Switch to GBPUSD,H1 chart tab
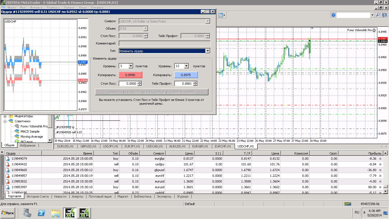Screen dimensions: 389x219 click(89, 146)
